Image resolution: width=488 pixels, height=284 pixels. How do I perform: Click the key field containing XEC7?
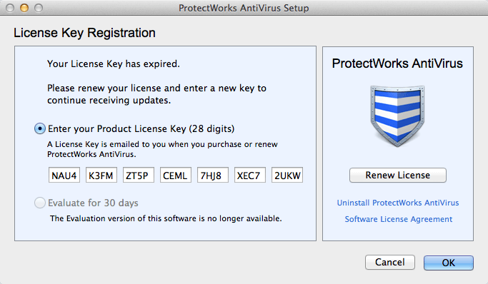point(250,176)
